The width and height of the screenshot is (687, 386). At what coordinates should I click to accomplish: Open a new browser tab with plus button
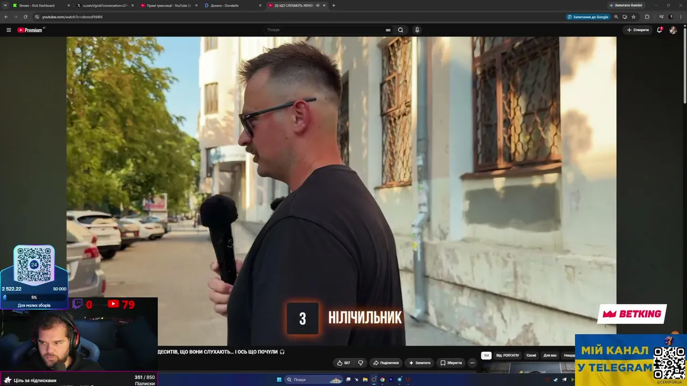click(334, 5)
